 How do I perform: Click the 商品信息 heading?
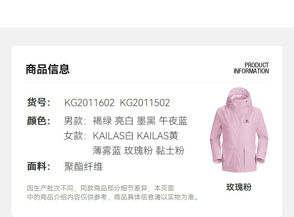(48, 69)
